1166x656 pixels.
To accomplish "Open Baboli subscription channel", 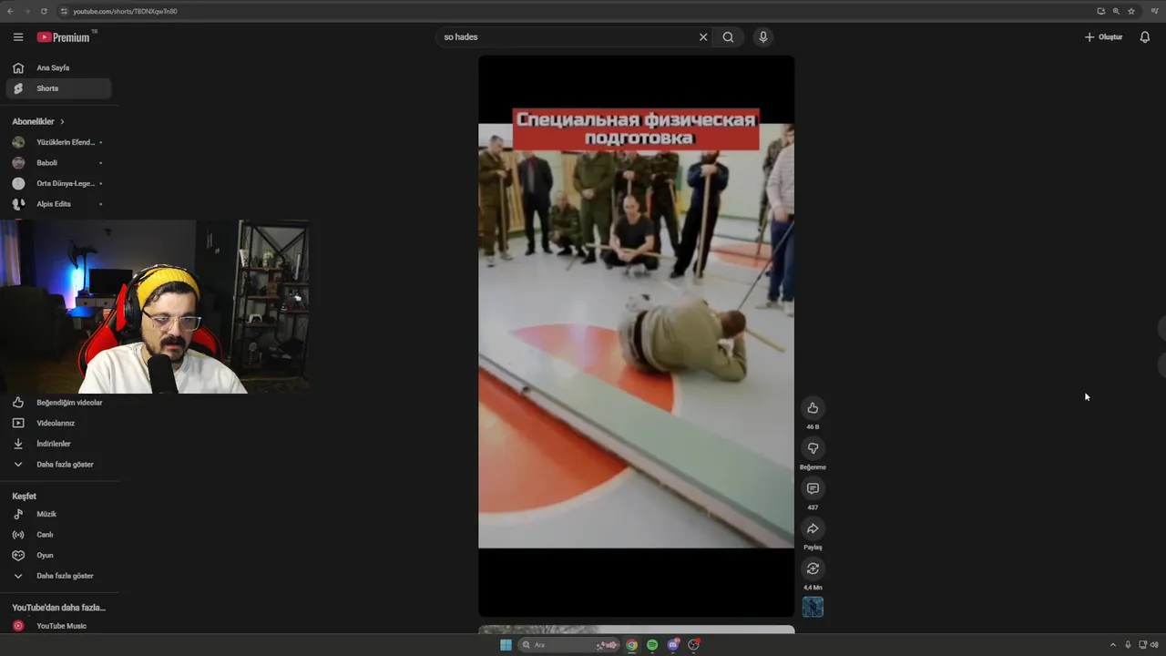I will tap(58, 163).
